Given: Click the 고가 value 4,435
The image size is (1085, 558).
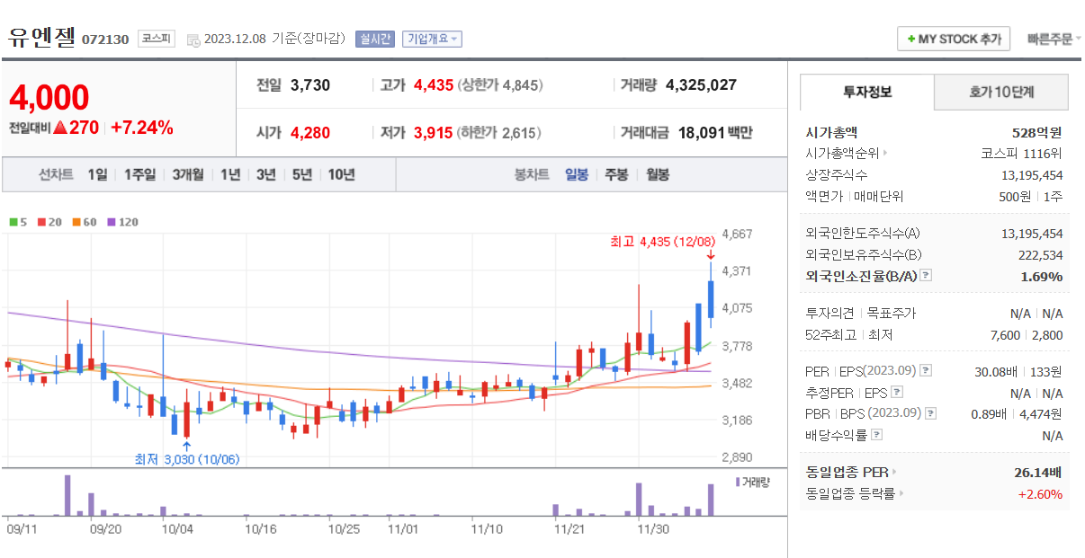Looking at the screenshot, I should [x=434, y=85].
